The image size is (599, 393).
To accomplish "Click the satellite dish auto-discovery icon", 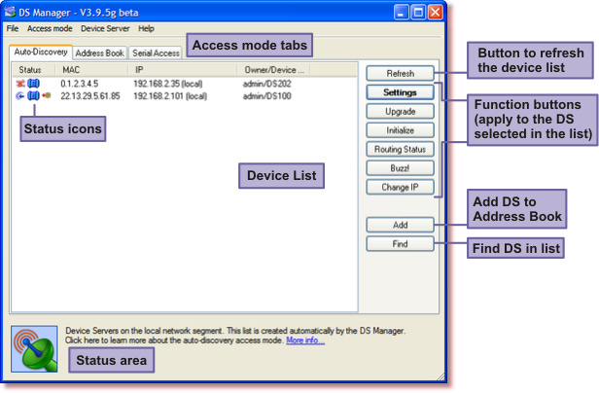I will (x=34, y=348).
